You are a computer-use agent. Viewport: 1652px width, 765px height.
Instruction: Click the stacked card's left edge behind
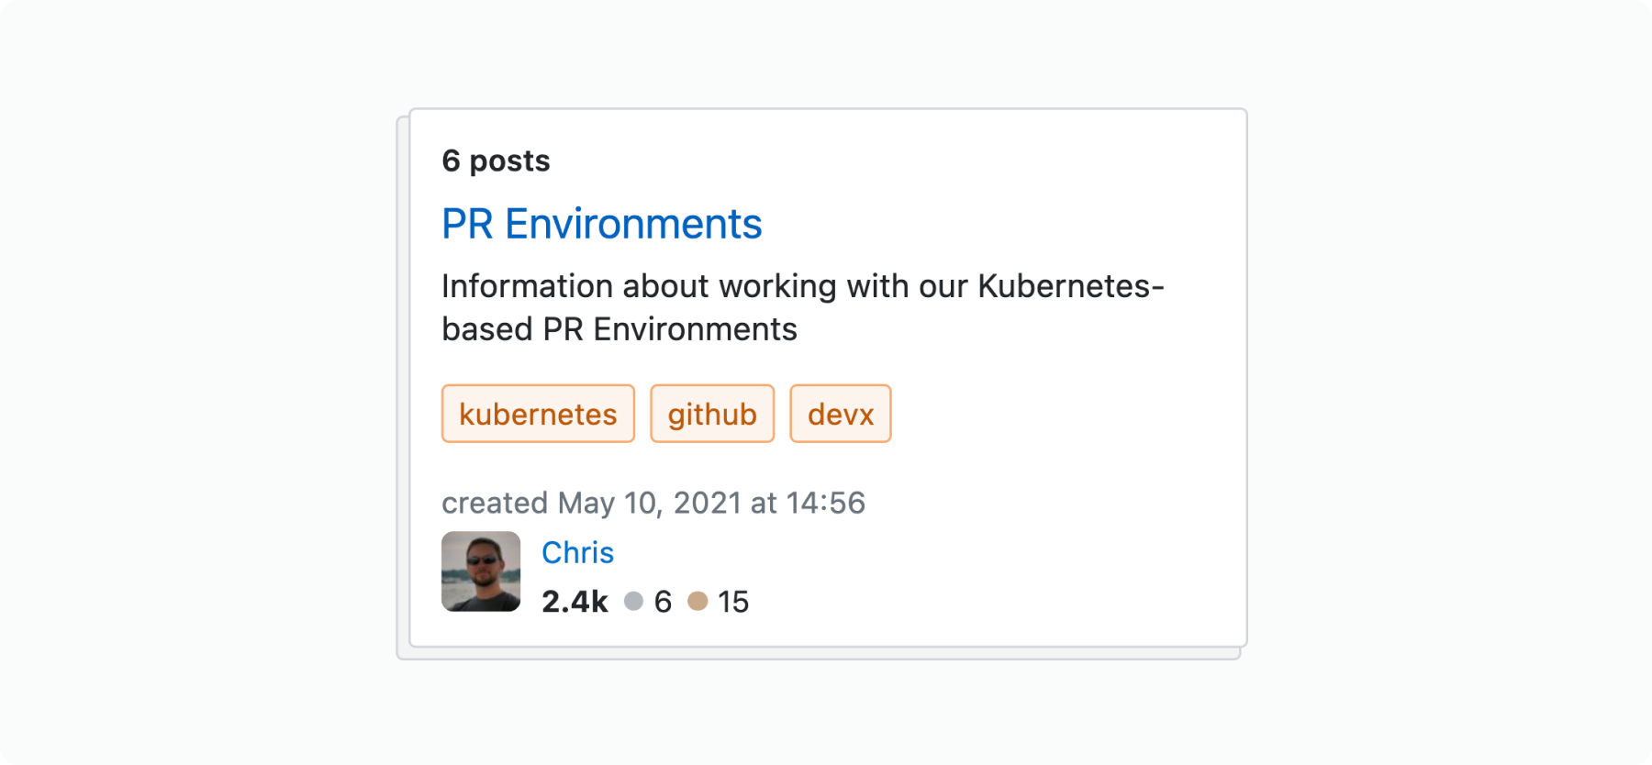pos(402,385)
